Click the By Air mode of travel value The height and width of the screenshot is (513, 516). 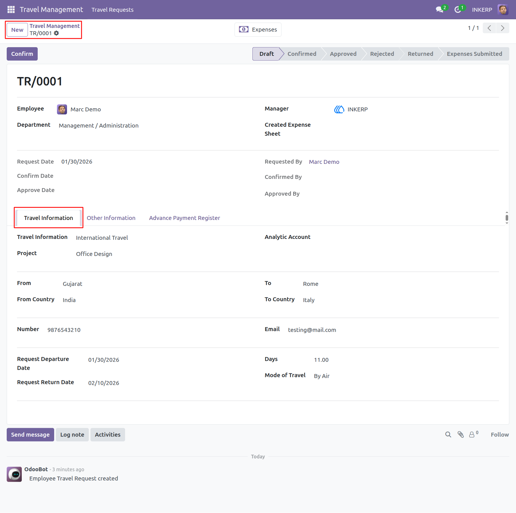(x=322, y=376)
